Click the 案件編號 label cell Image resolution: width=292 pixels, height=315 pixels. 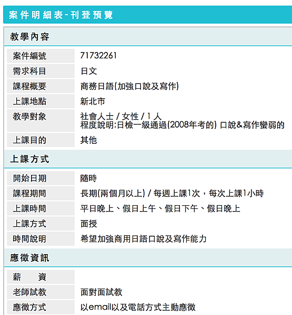click(41, 56)
